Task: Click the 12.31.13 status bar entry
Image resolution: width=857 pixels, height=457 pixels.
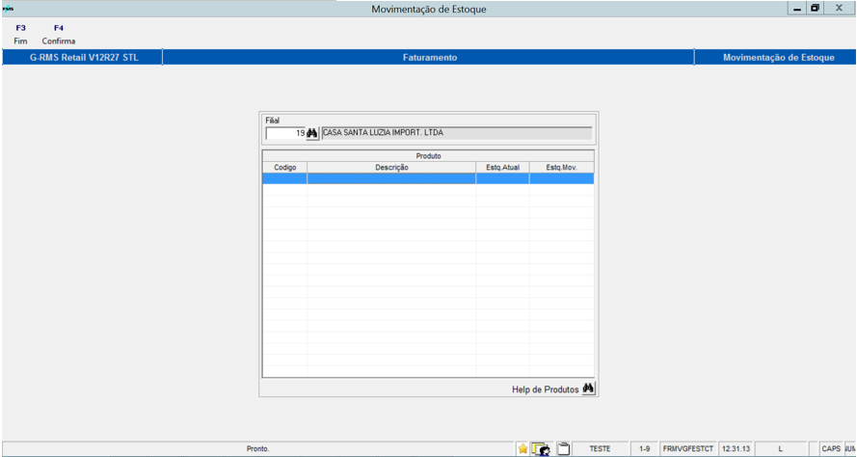Action: (736, 448)
